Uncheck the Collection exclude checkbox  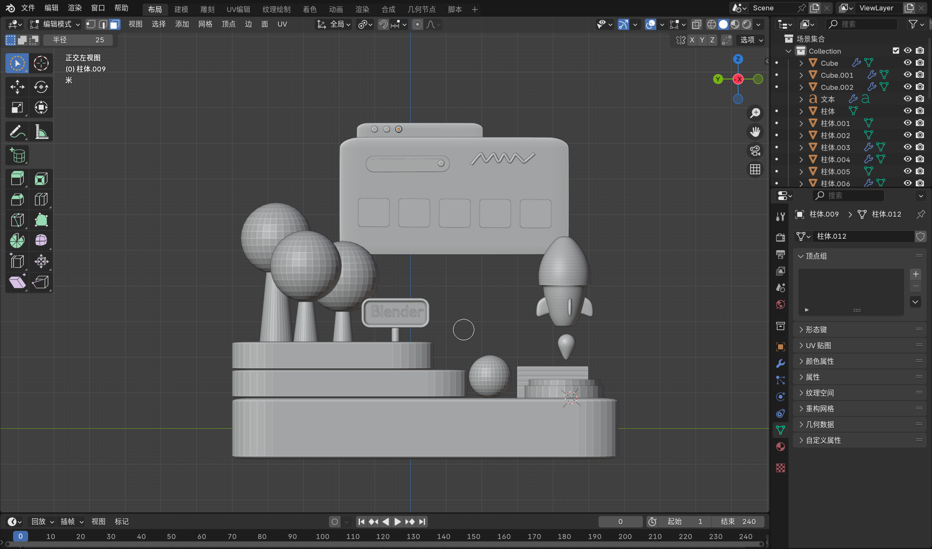pos(896,51)
